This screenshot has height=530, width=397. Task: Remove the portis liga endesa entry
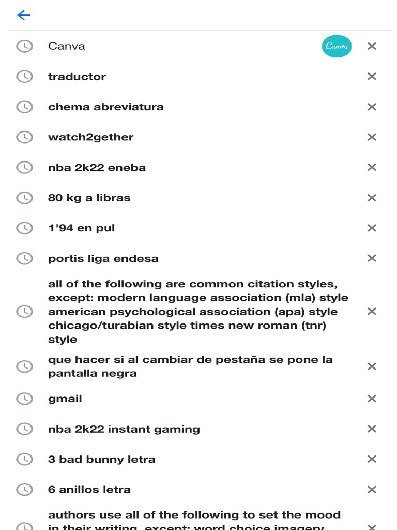[371, 258]
